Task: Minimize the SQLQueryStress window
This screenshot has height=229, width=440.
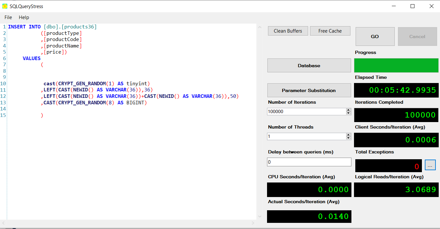Action: pyautogui.click(x=394, y=6)
